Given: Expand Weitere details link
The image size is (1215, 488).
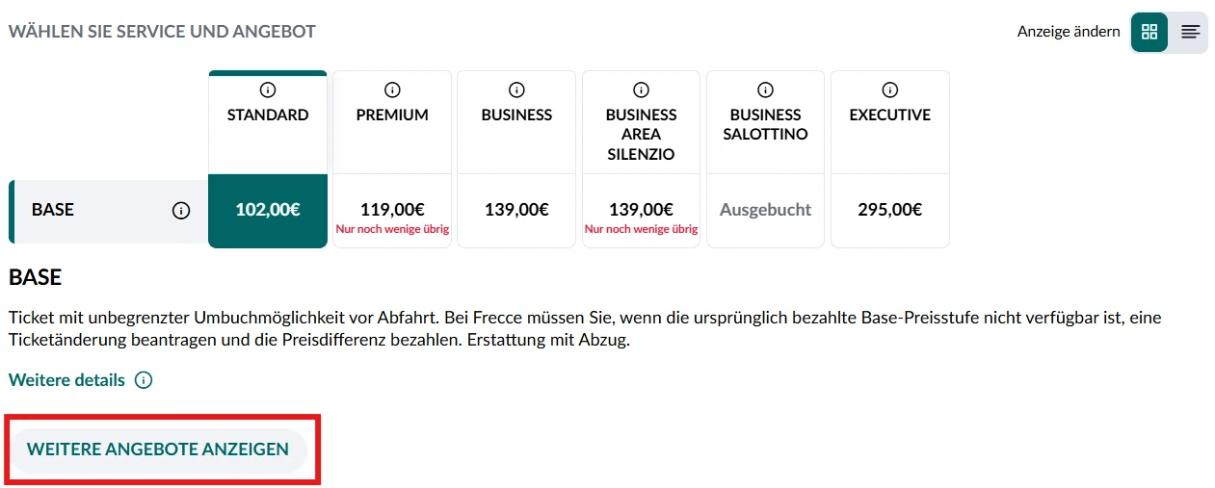Looking at the screenshot, I should click(x=66, y=380).
